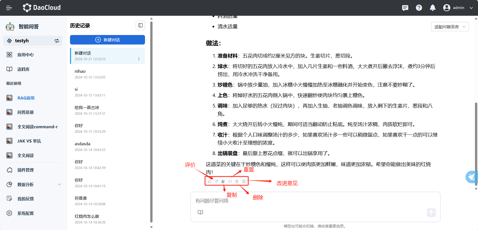This screenshot has height=230, width=478.
Task: Give a thumbs up to the answer
Action: [x=209, y=181]
